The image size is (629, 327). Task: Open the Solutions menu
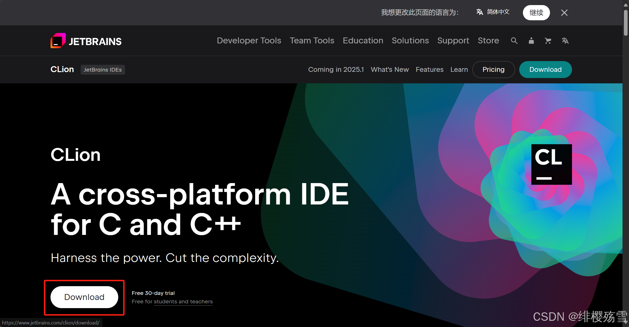click(410, 41)
